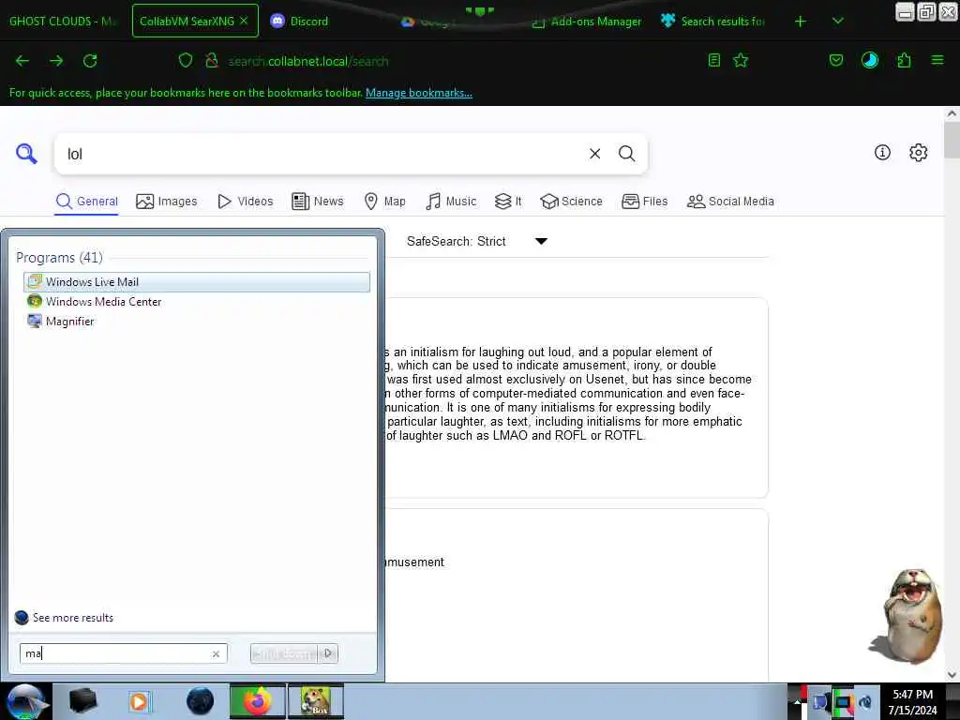Open the Manage bookmarks link

click(x=419, y=93)
